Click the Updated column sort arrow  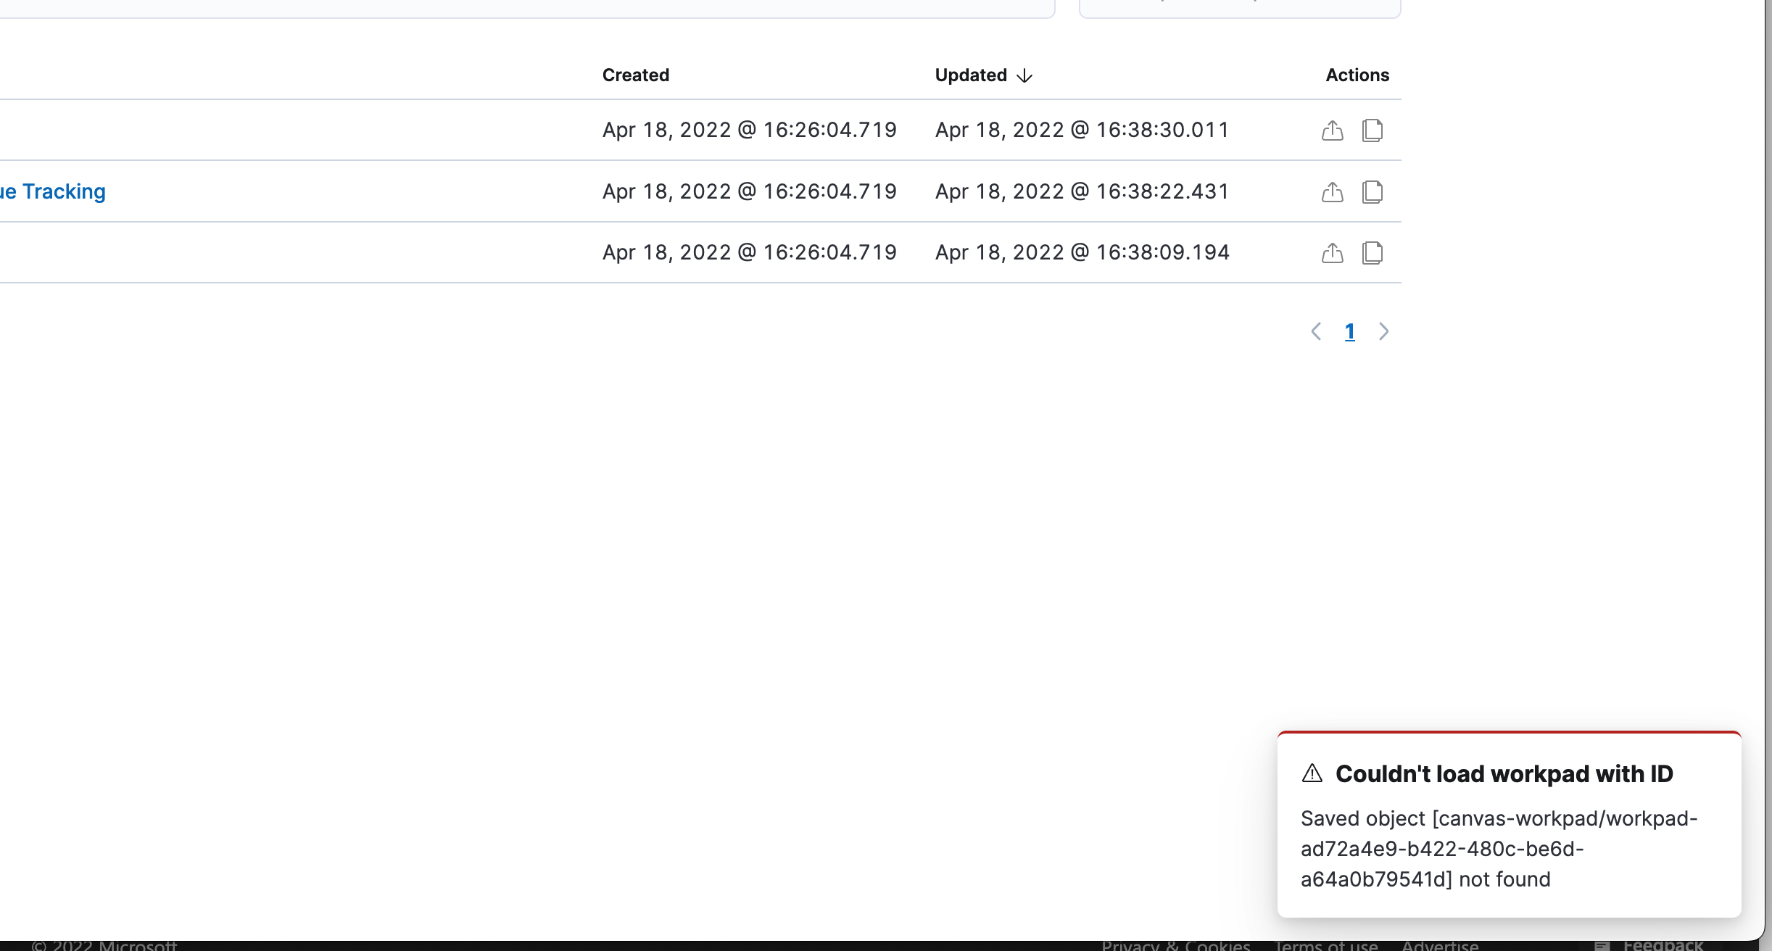1024,75
